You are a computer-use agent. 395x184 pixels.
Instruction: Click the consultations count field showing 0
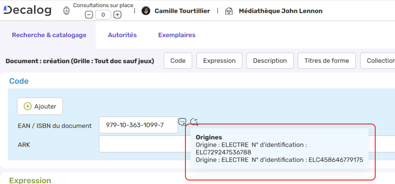[x=103, y=15]
